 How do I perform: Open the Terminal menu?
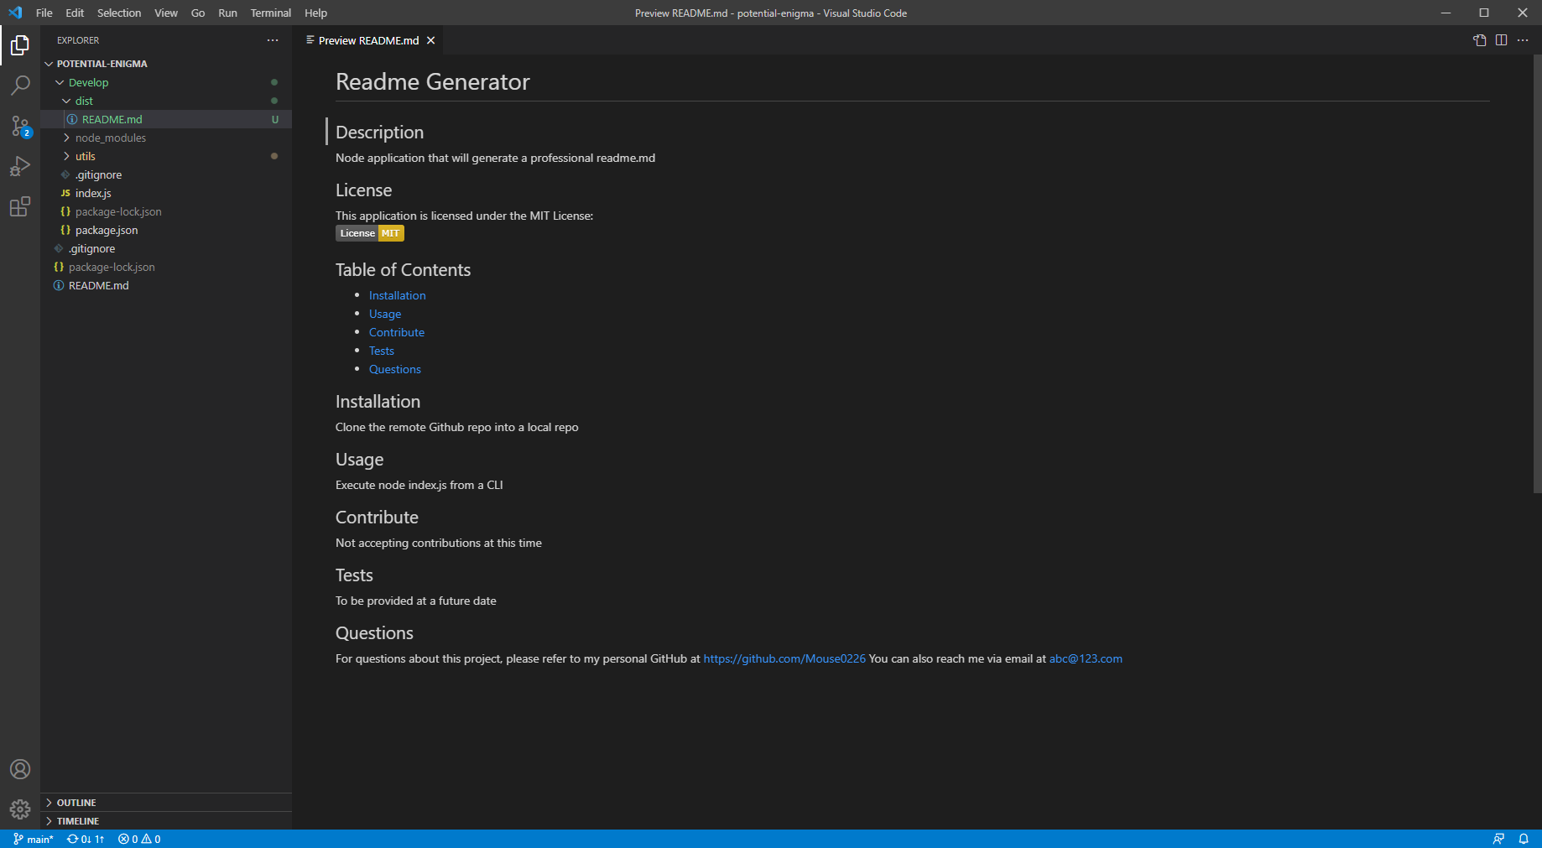point(270,13)
